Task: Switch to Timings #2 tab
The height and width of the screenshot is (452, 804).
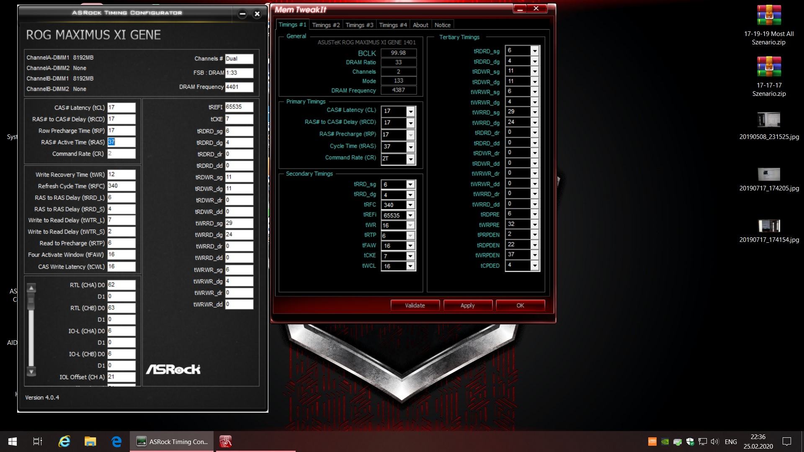Action: click(x=326, y=25)
